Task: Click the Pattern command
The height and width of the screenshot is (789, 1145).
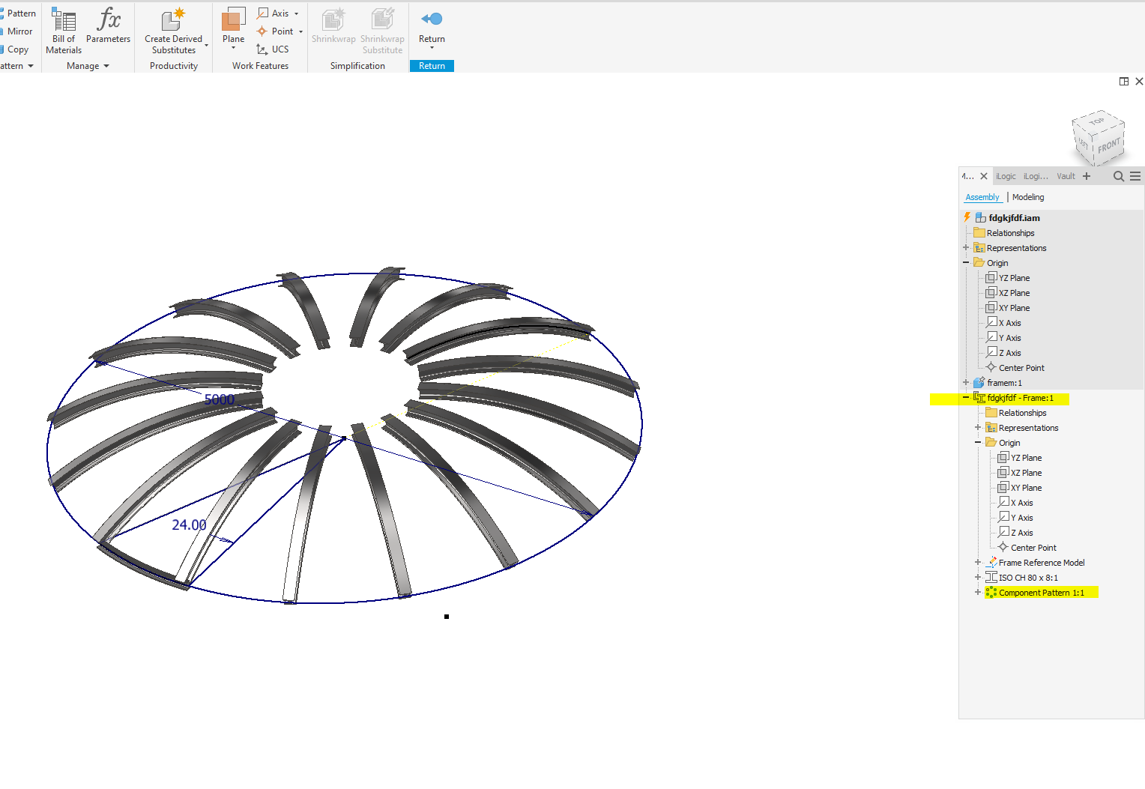Action: (x=18, y=13)
